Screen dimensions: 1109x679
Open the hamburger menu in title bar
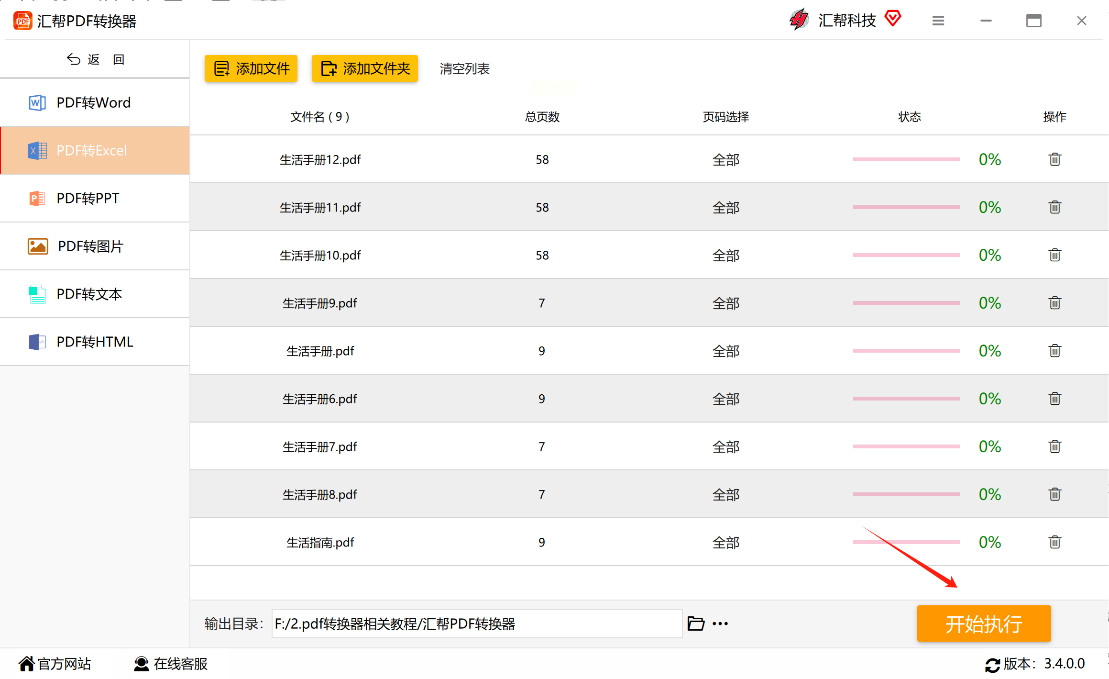point(938,21)
